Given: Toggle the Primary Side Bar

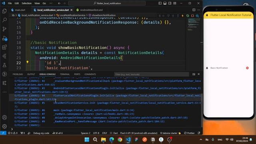Looking at the screenshot, I should click(x=160, y=3).
